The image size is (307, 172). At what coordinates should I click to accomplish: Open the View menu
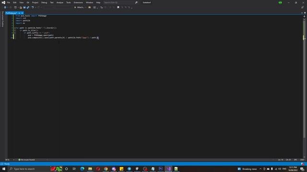21,2
